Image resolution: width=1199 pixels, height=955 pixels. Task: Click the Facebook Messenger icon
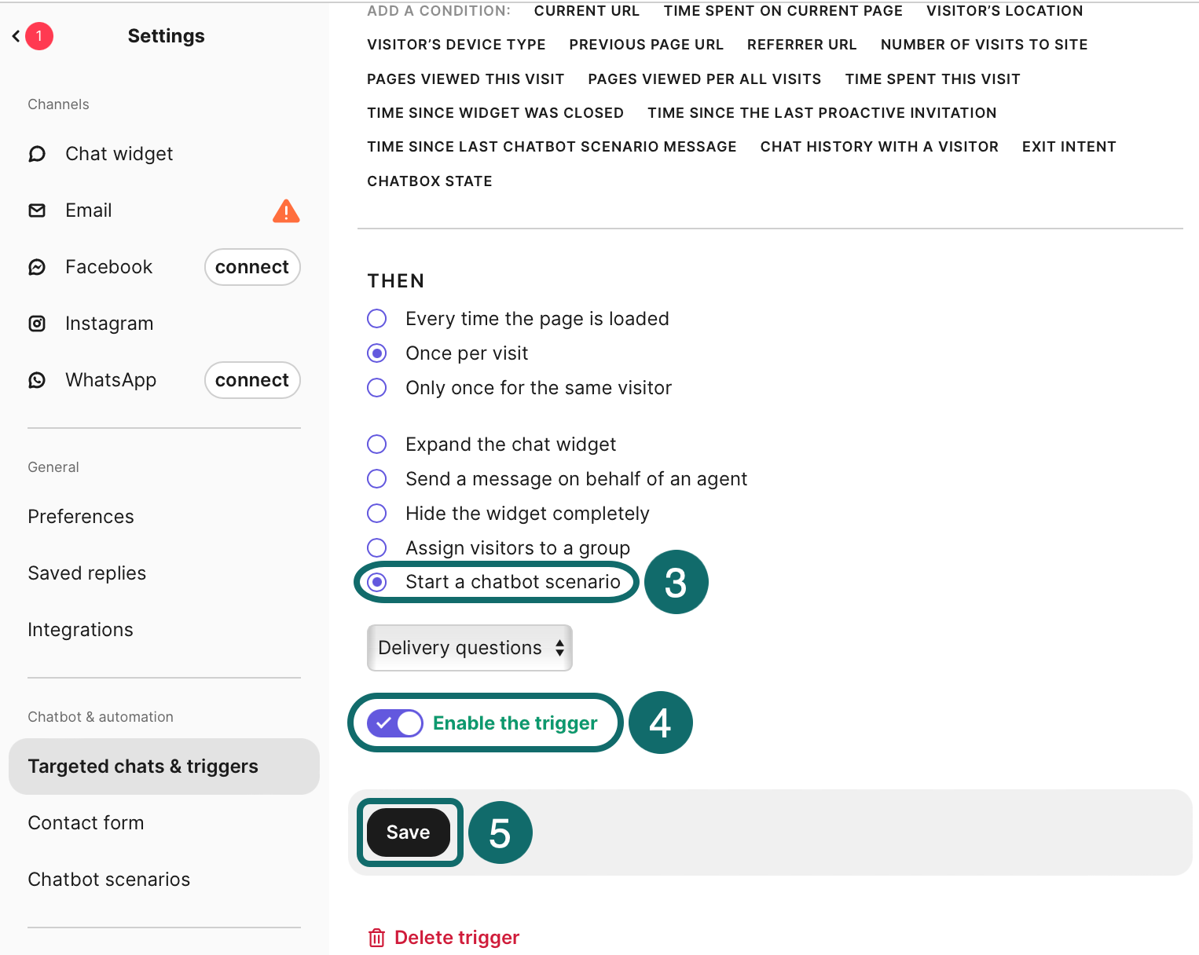[x=37, y=267]
